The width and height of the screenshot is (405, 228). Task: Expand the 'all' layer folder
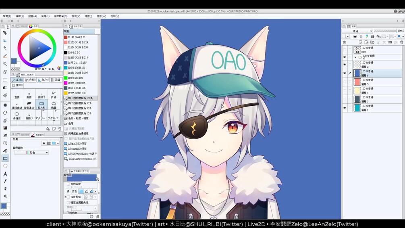point(355,57)
